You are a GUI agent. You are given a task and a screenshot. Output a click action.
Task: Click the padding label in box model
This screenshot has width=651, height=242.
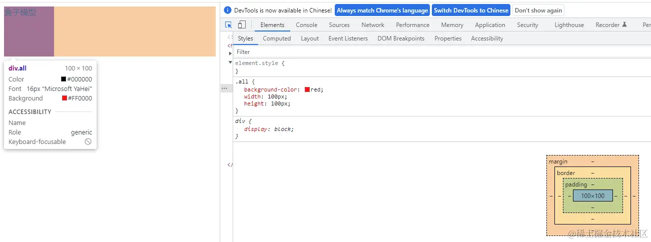[576, 184]
